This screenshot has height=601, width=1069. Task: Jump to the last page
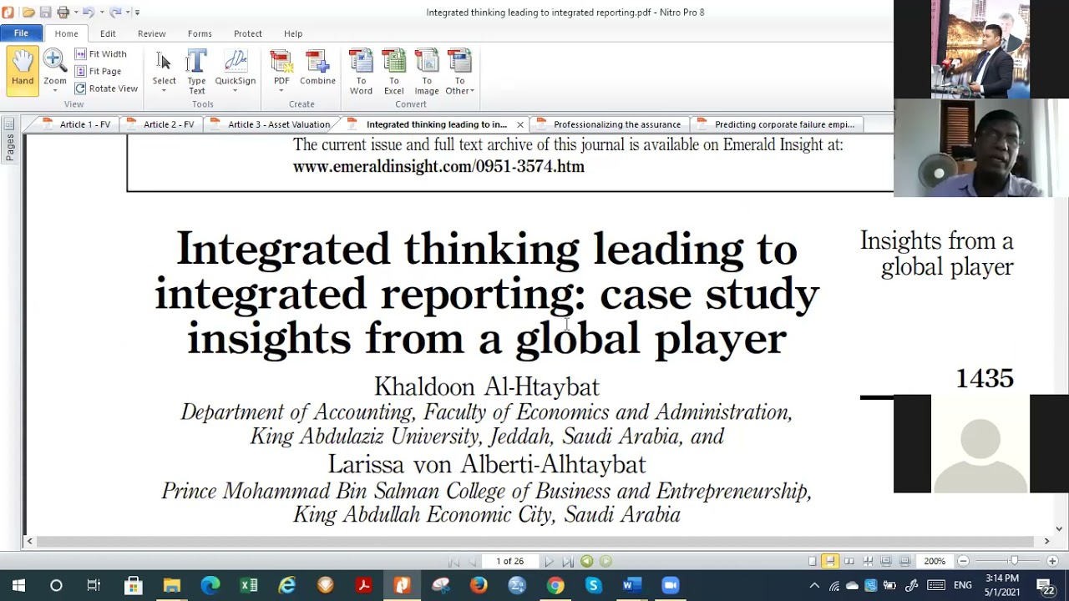pyautogui.click(x=568, y=562)
